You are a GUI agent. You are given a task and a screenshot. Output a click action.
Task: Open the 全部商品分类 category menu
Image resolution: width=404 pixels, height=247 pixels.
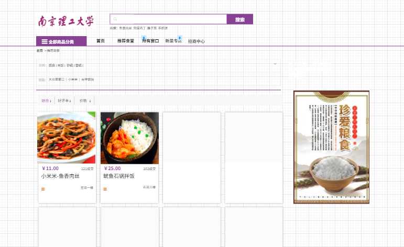[x=61, y=41]
